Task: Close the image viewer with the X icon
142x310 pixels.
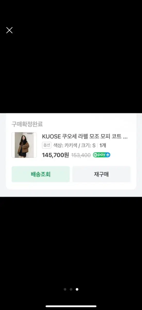Action: pyautogui.click(x=9, y=30)
